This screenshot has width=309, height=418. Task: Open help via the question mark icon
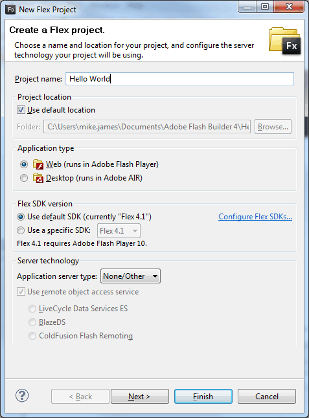(22, 395)
